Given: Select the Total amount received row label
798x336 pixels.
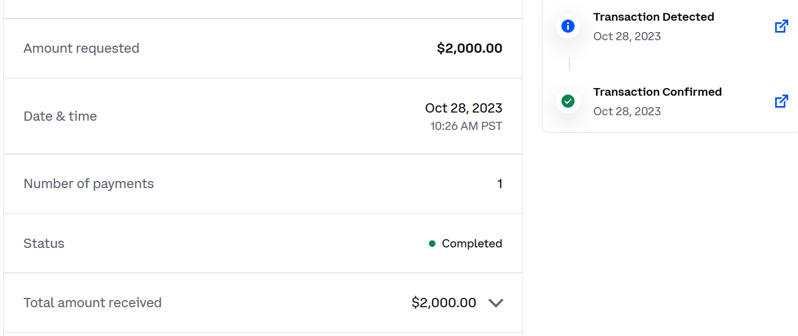Looking at the screenshot, I should point(93,303).
